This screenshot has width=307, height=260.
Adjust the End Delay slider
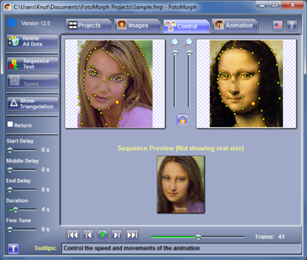(x=10, y=190)
